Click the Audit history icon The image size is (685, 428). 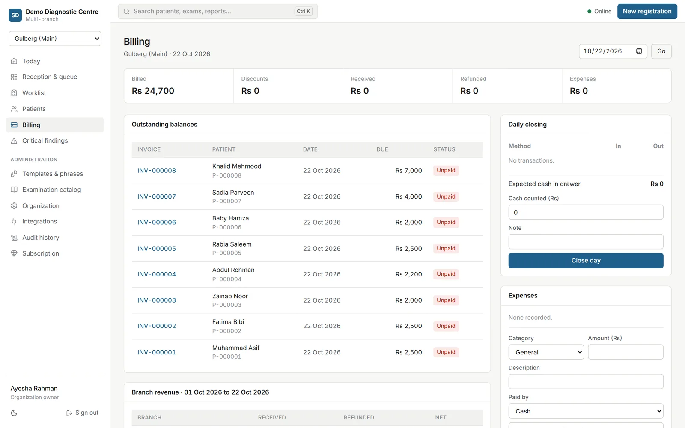point(14,238)
